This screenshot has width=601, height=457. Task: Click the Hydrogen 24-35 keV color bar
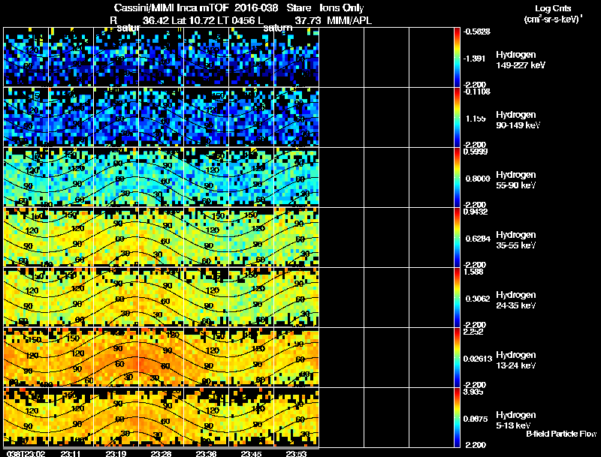457,297
